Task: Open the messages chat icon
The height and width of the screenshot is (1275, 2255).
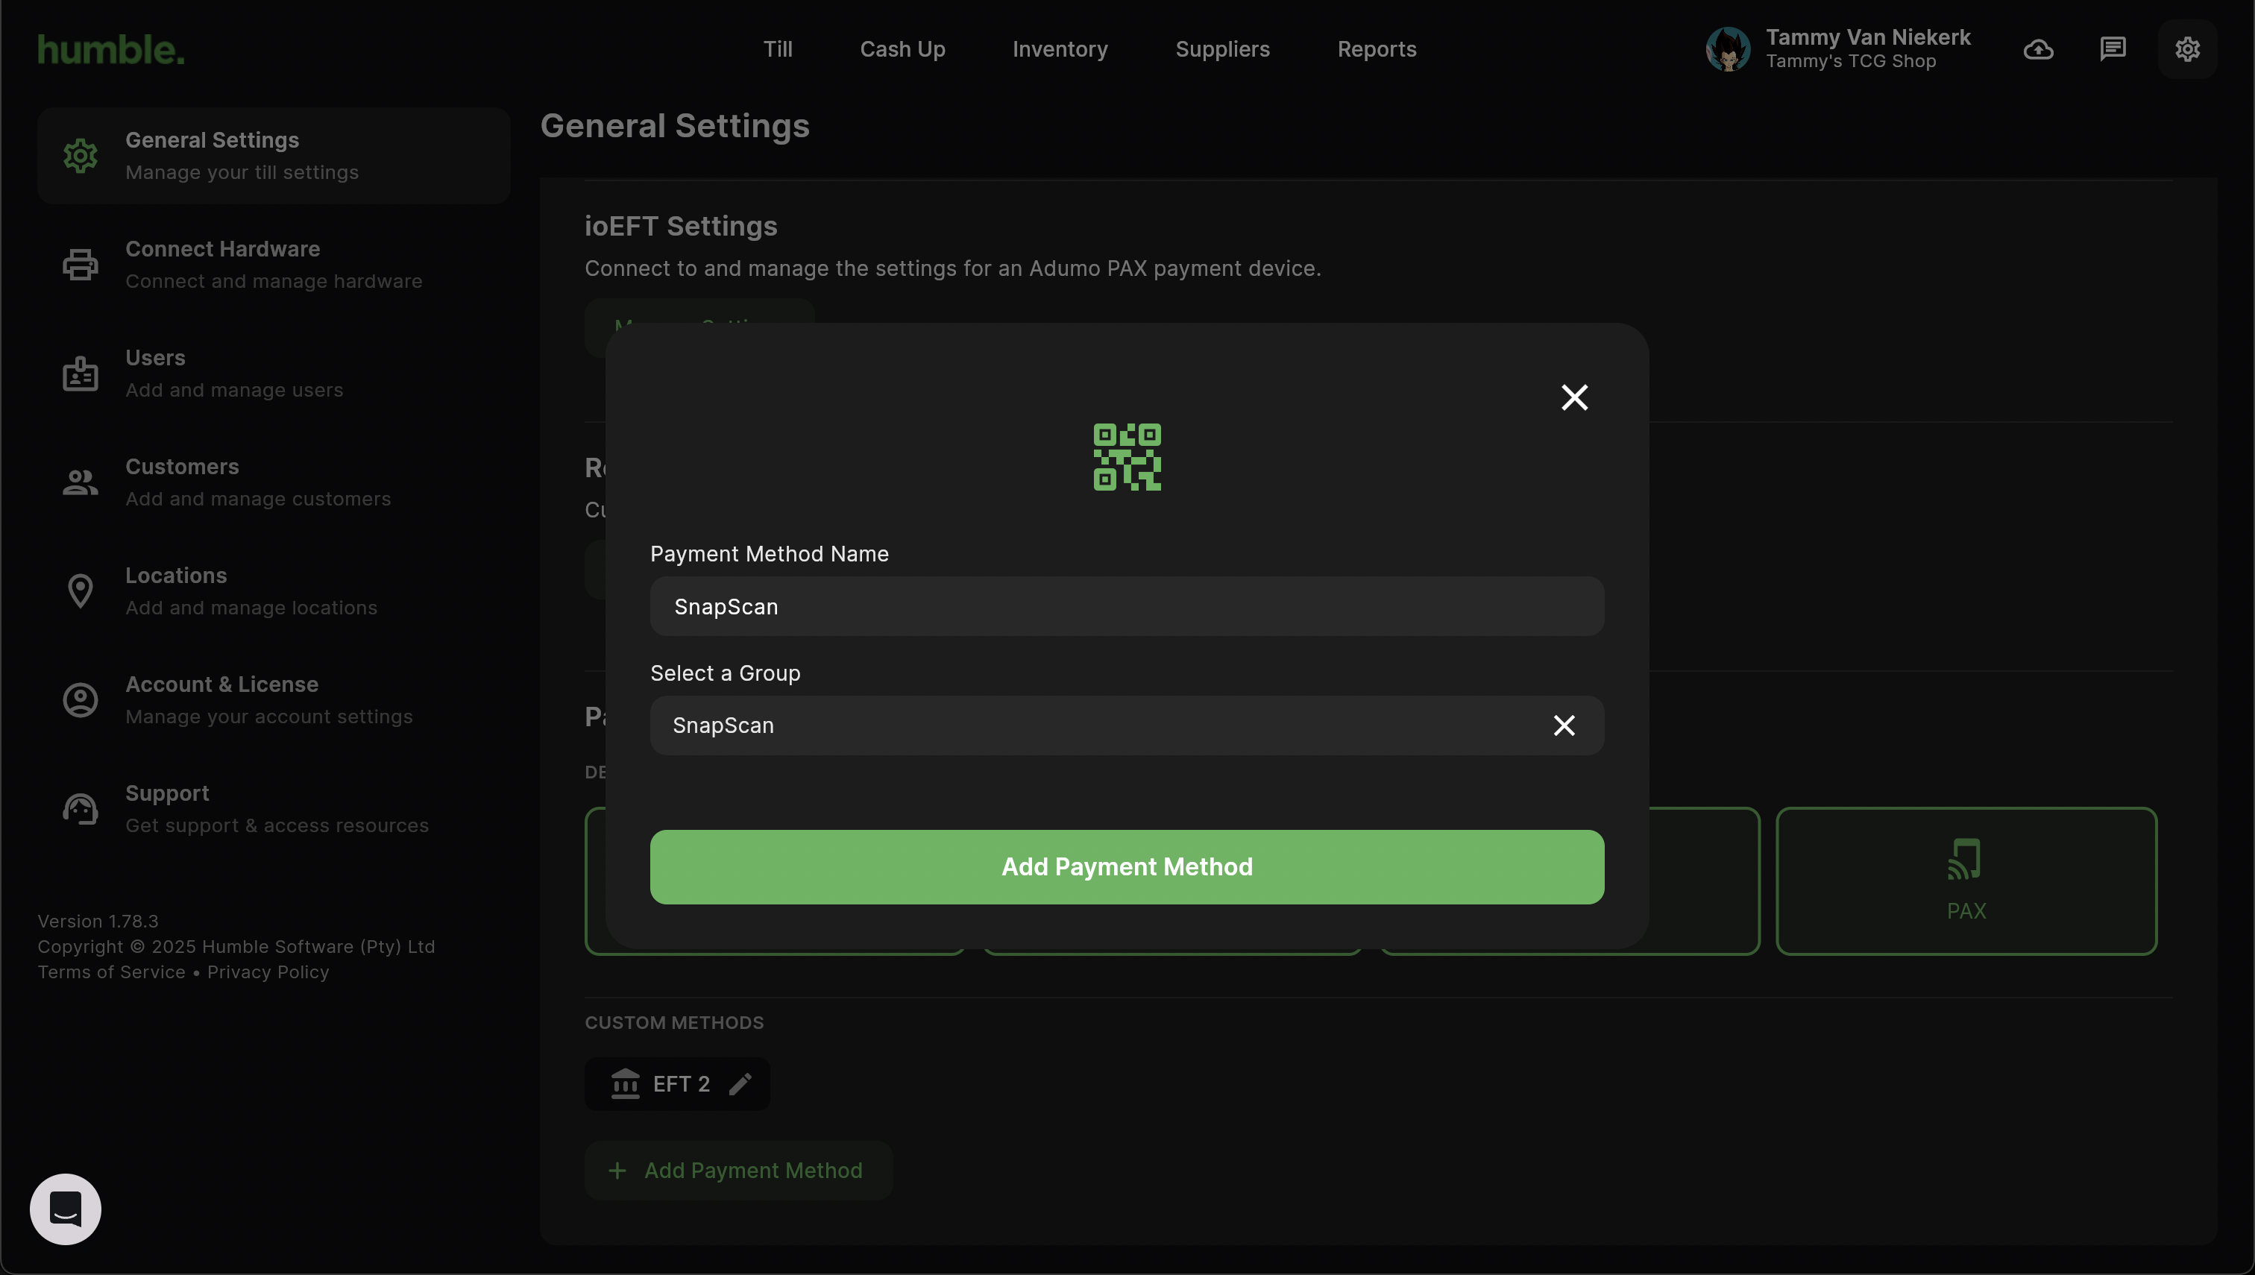Action: click(2113, 49)
